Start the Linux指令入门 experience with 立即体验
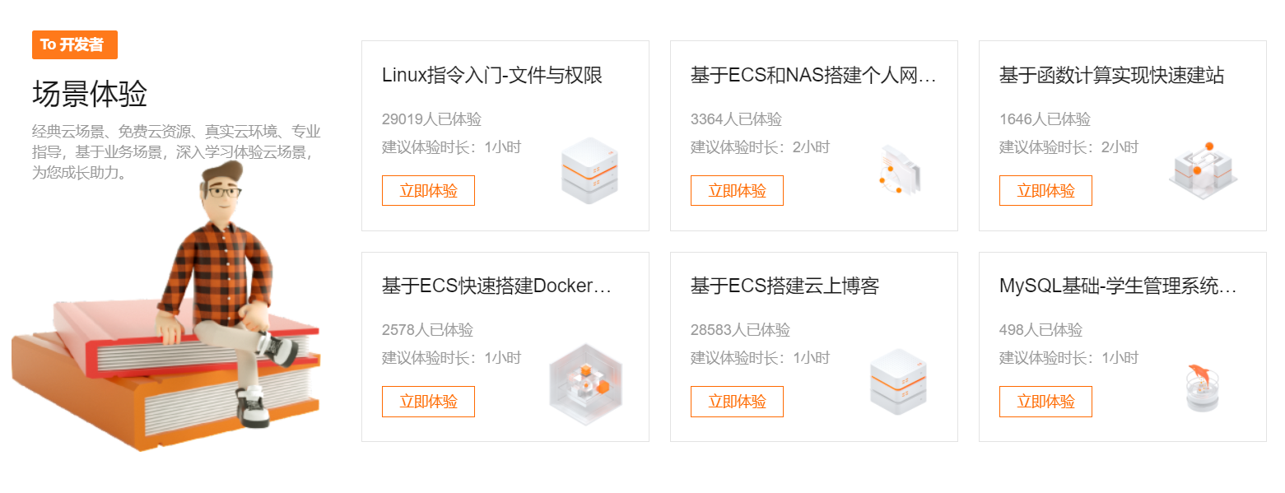The width and height of the screenshot is (1285, 493). click(x=428, y=190)
